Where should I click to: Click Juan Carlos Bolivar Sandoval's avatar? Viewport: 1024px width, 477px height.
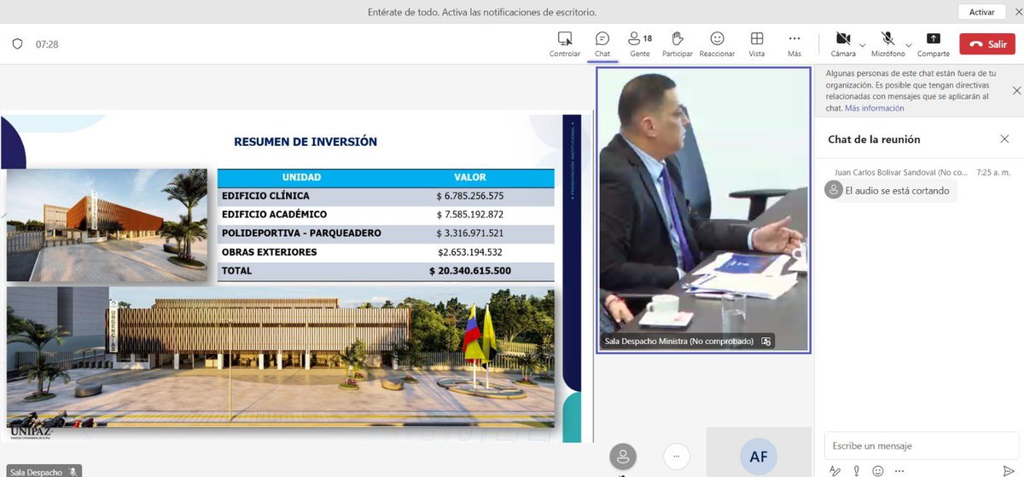(x=834, y=191)
